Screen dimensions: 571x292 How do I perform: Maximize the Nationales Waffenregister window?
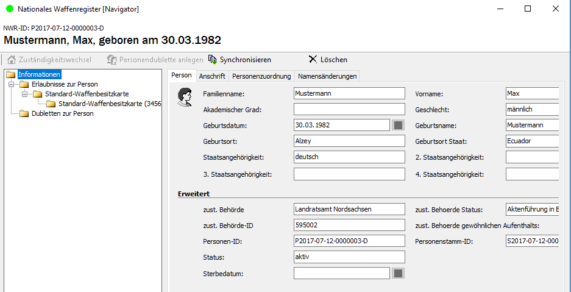[528, 9]
